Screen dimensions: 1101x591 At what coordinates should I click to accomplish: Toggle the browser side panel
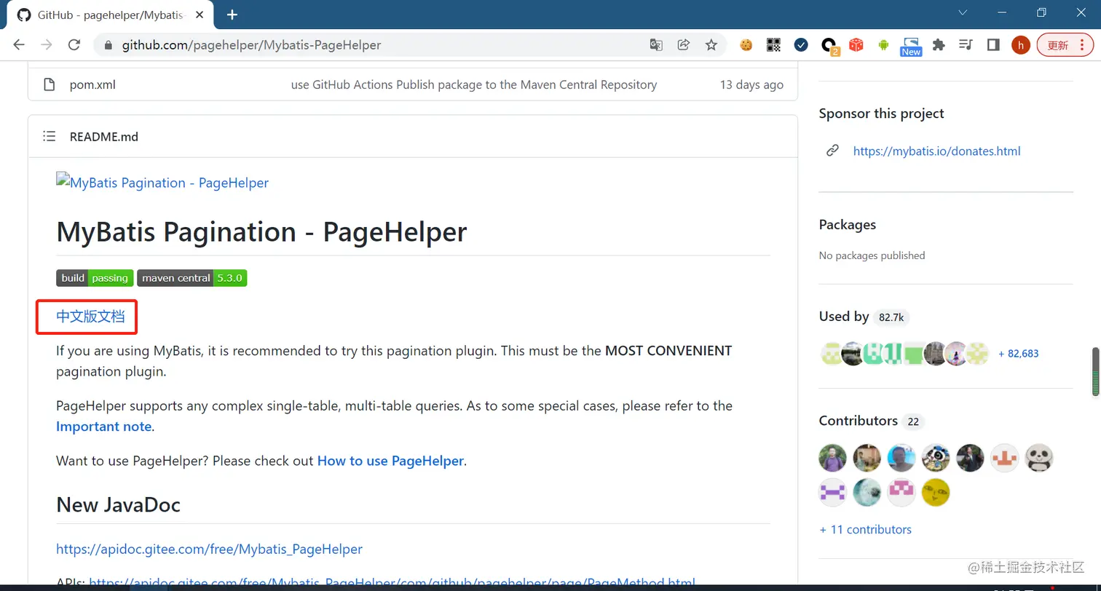pyautogui.click(x=993, y=45)
